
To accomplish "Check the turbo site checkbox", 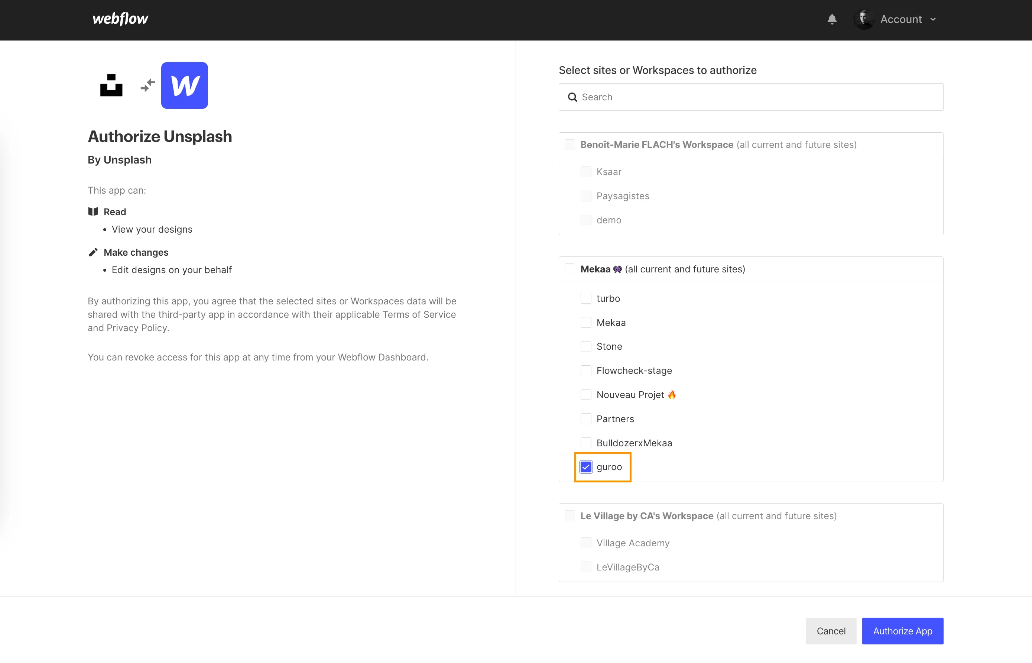I will (x=586, y=298).
